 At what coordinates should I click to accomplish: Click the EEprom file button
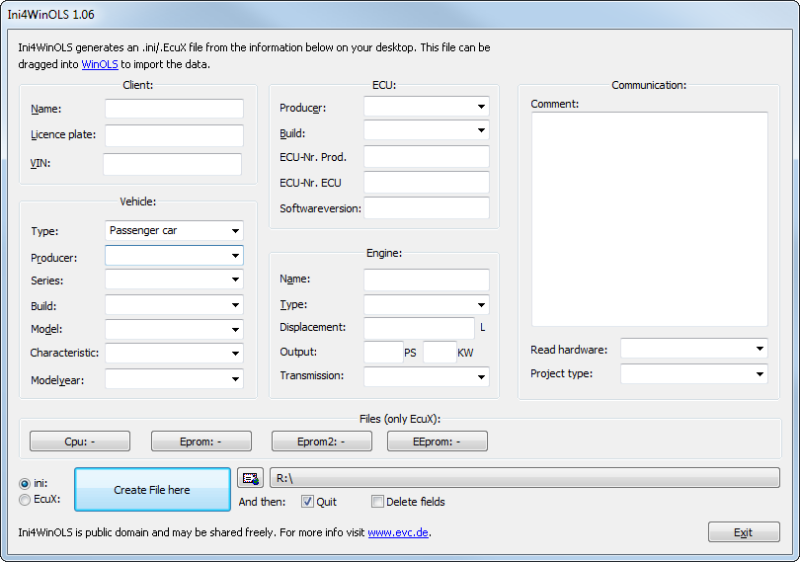(438, 442)
